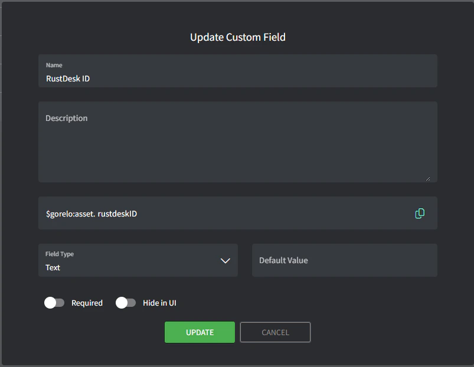Copy the $gorelo:asset variable to clipboard

tap(420, 214)
